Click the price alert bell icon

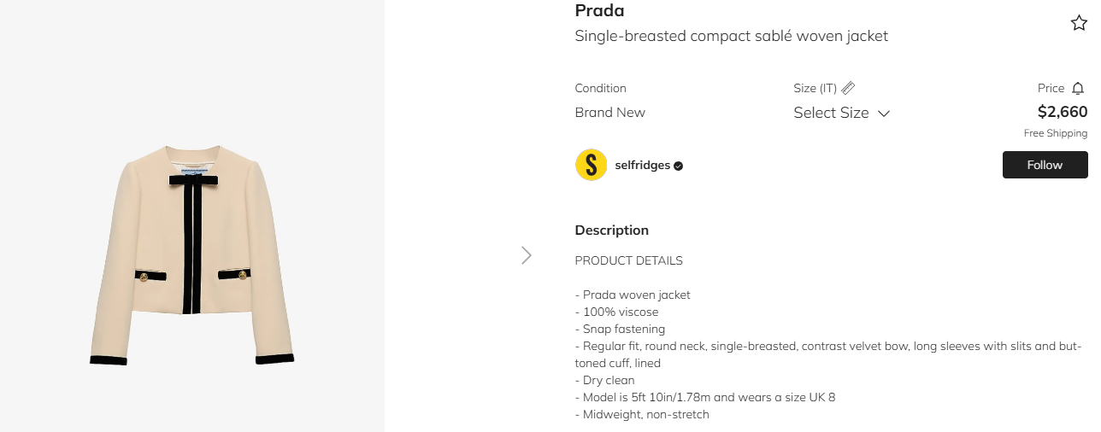pyautogui.click(x=1078, y=88)
